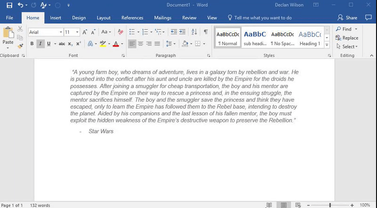The image size is (377, 208).
Task: Toggle Underline formatting
Action: click(x=49, y=44)
